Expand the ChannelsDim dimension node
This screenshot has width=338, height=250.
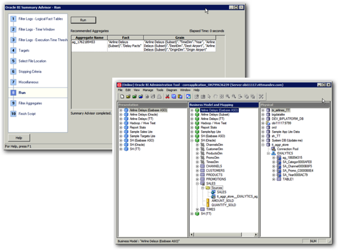point(197,145)
